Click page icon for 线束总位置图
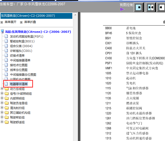This screenshot has width=165, height=141. (x=6, y=70)
